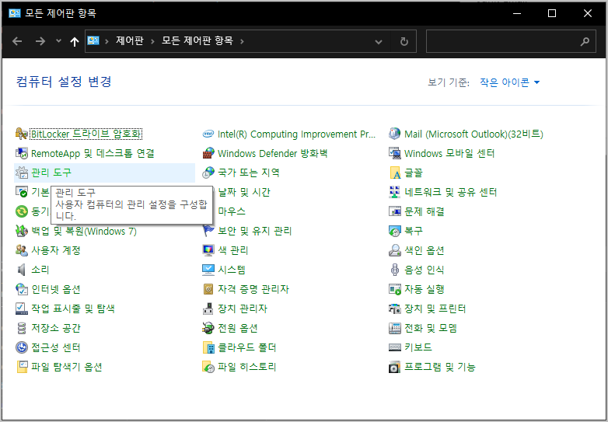Image resolution: width=608 pixels, height=422 pixels.
Task: Go back with the Back arrow
Action: (x=17, y=41)
